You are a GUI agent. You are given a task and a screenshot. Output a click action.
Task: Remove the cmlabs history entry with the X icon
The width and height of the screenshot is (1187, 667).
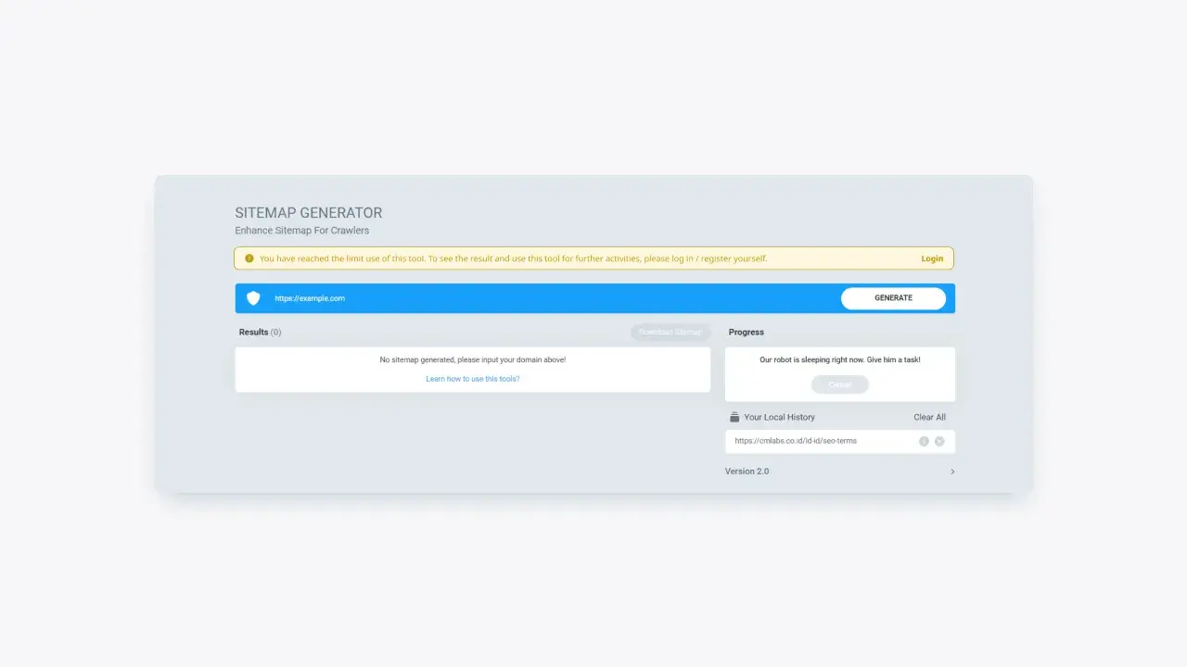939,441
